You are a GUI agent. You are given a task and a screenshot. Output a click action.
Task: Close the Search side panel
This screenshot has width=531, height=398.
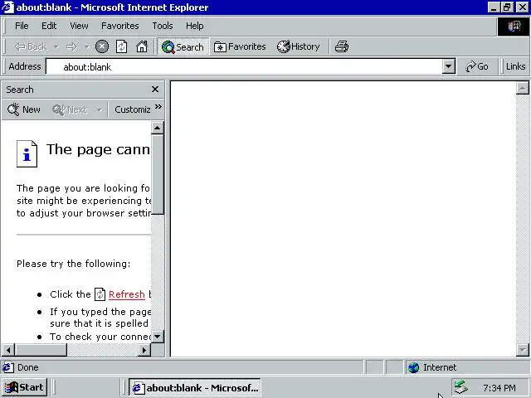point(155,90)
